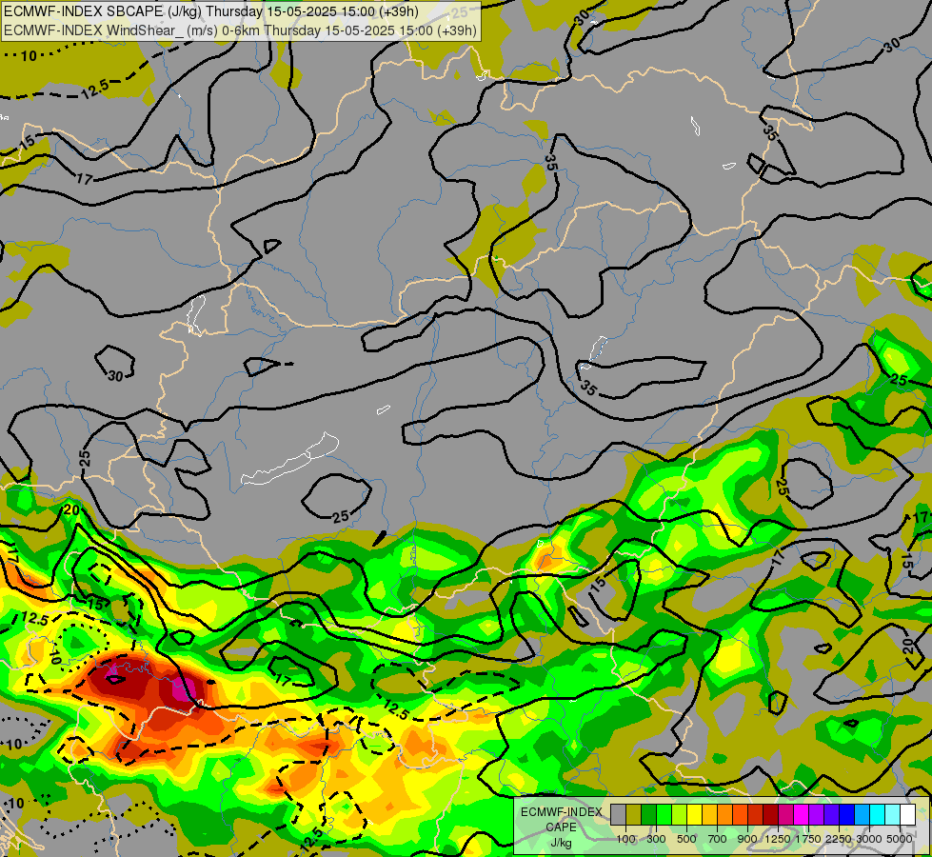Click the legend label 2250
This screenshot has width=932, height=857.
coord(839,839)
